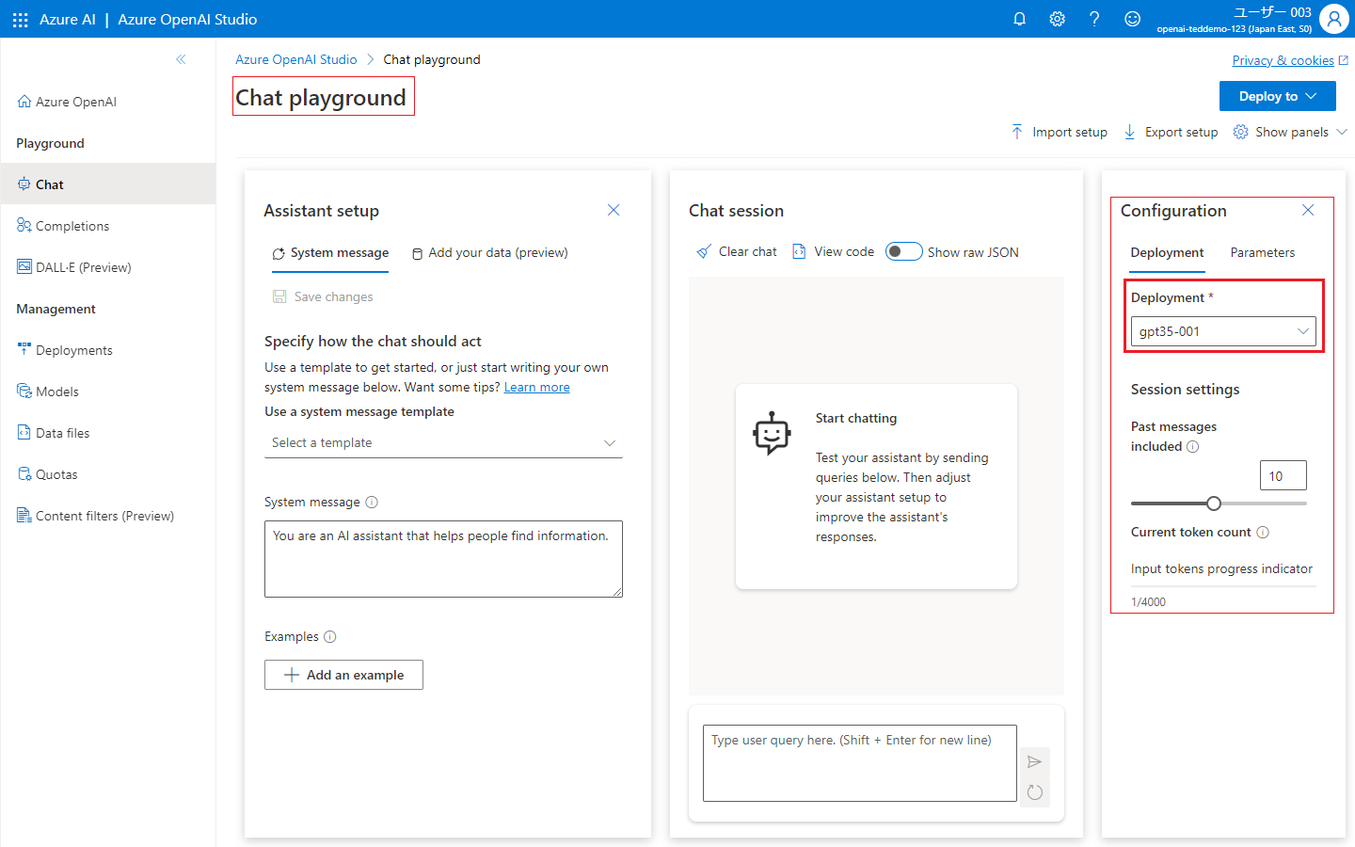Screen dimensions: 1355x847
Task: Open the Deployment gpt35-001 dropdown
Action: pyautogui.click(x=1223, y=331)
